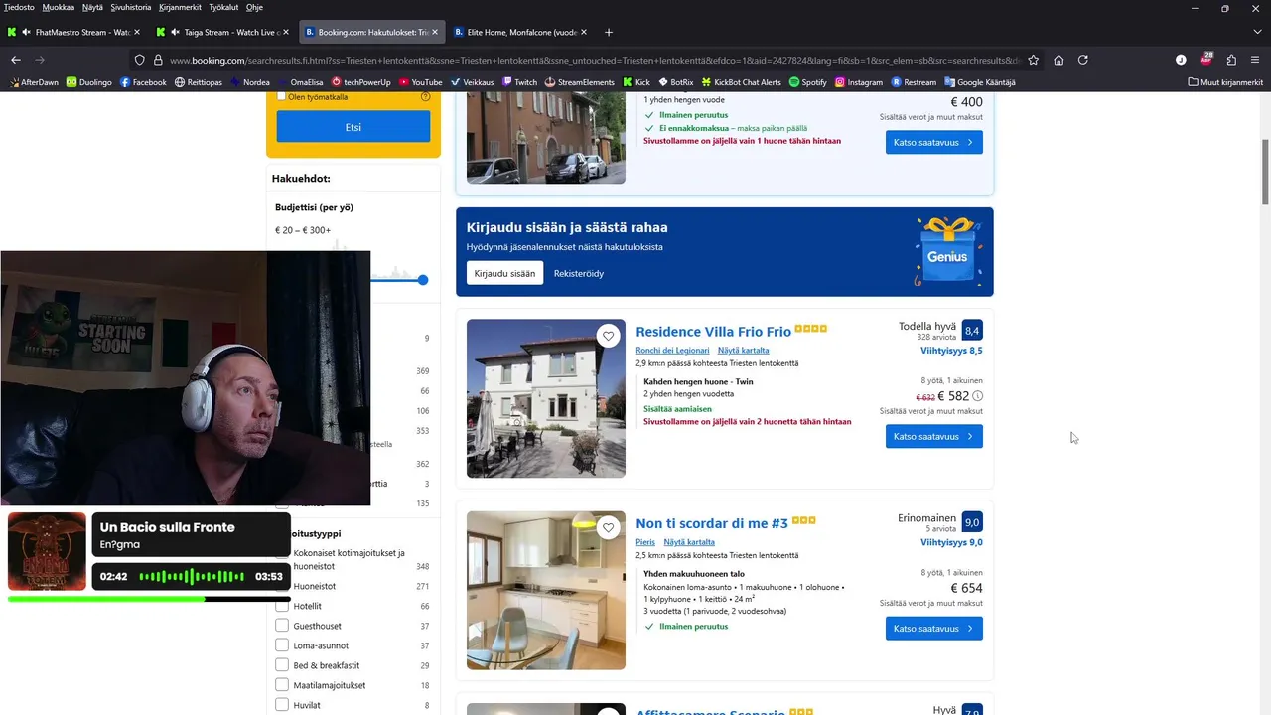Check availability for Residence Villa Frio Frio
Viewport: 1271px width, 715px height.
tap(934, 436)
